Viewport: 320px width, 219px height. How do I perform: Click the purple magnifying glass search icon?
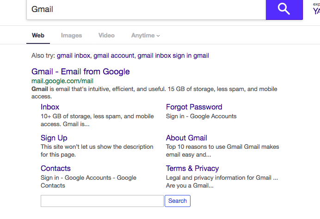point(284,9)
